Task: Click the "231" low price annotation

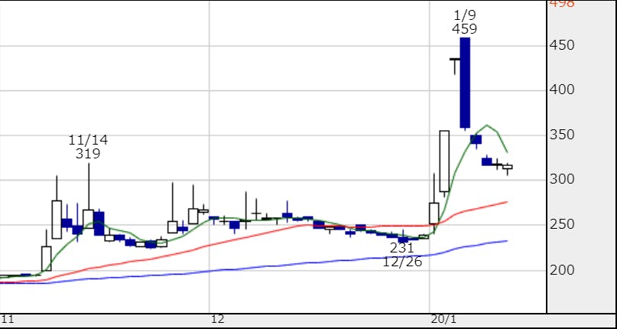Action: tap(402, 248)
